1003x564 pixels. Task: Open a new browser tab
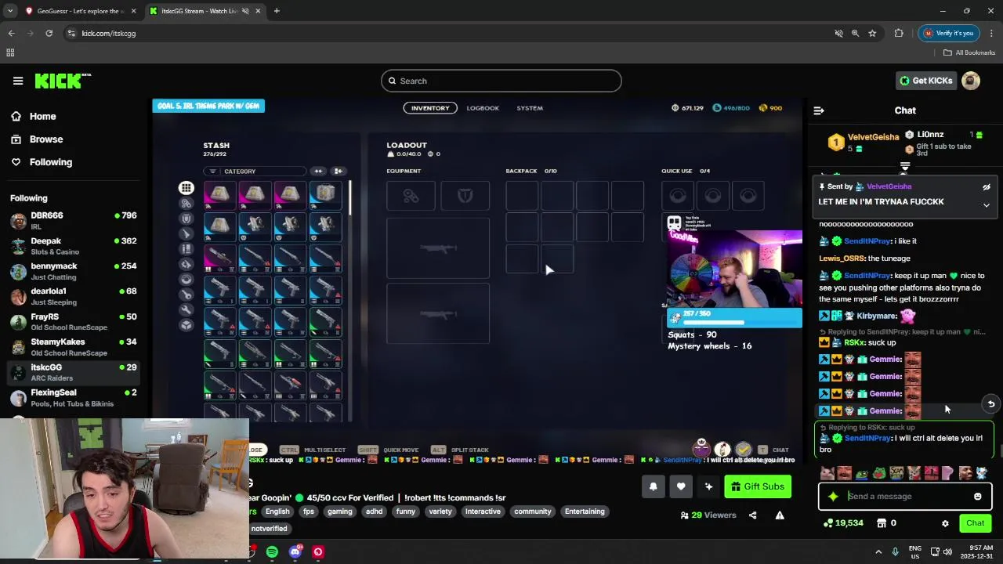click(277, 11)
